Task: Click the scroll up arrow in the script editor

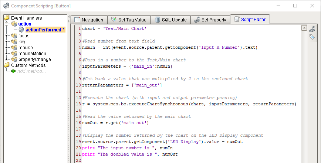Action: tap(304, 28)
